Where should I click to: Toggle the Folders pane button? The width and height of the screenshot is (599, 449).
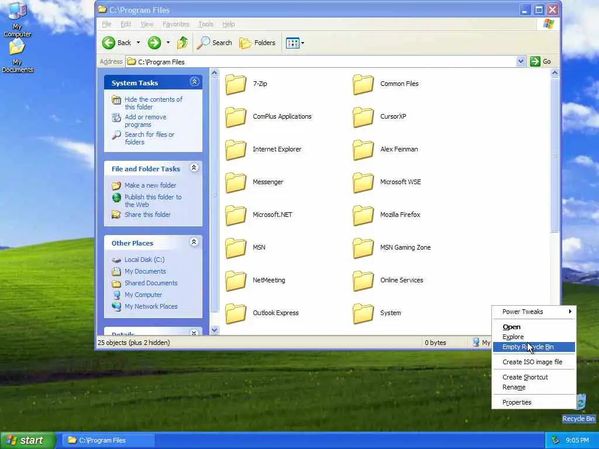257,43
